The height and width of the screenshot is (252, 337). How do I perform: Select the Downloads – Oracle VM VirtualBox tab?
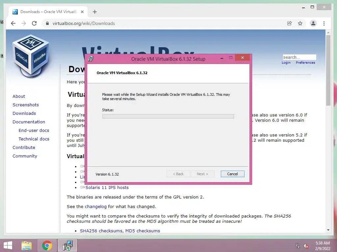tap(48, 12)
